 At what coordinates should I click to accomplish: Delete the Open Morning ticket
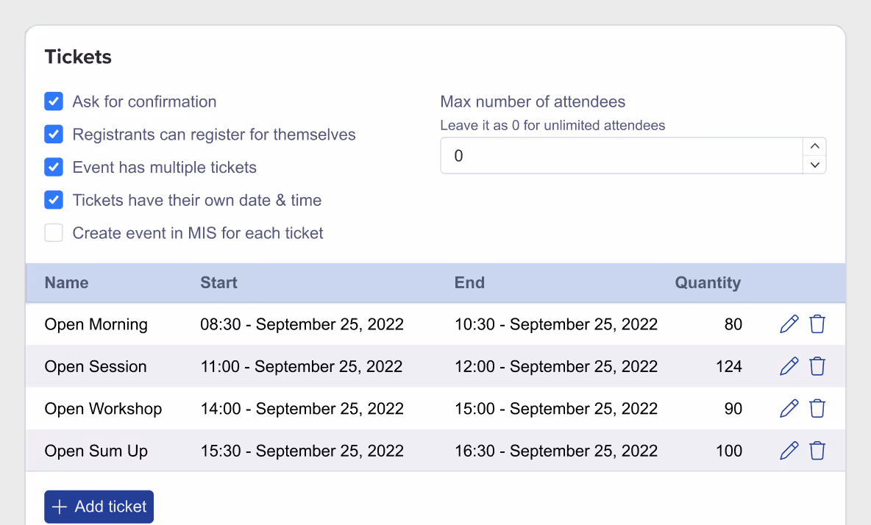(817, 324)
